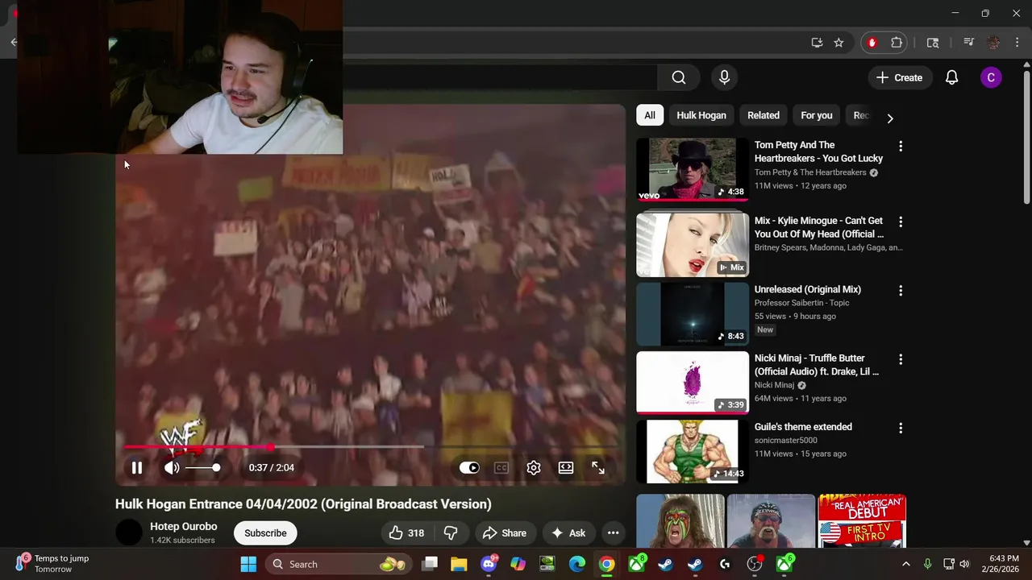
Task: Click the red video progress bar scrubber
Action: coord(271,446)
